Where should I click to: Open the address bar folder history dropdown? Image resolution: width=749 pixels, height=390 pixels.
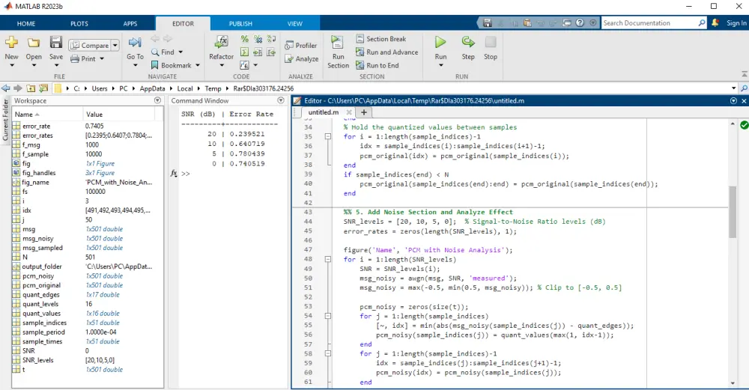tap(734, 88)
